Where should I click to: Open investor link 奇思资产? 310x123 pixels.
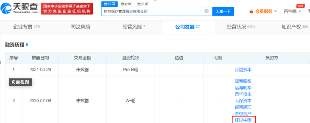click(243, 114)
